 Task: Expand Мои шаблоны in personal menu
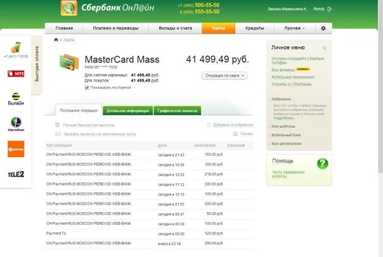283,127
